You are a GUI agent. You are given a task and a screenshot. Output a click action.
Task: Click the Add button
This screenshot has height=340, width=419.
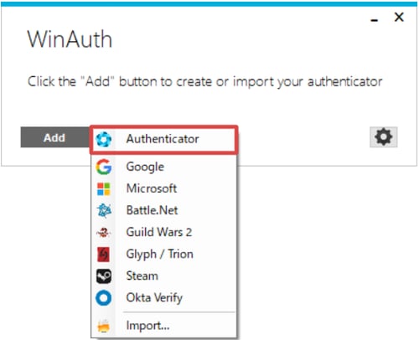(55, 137)
